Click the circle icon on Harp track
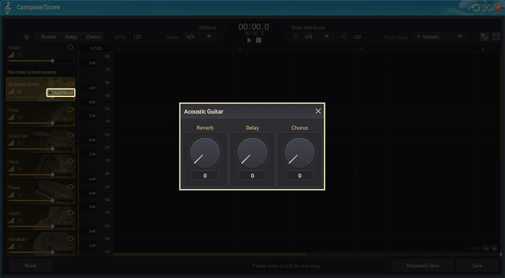Viewport: 505px width, 278px height. click(70, 161)
